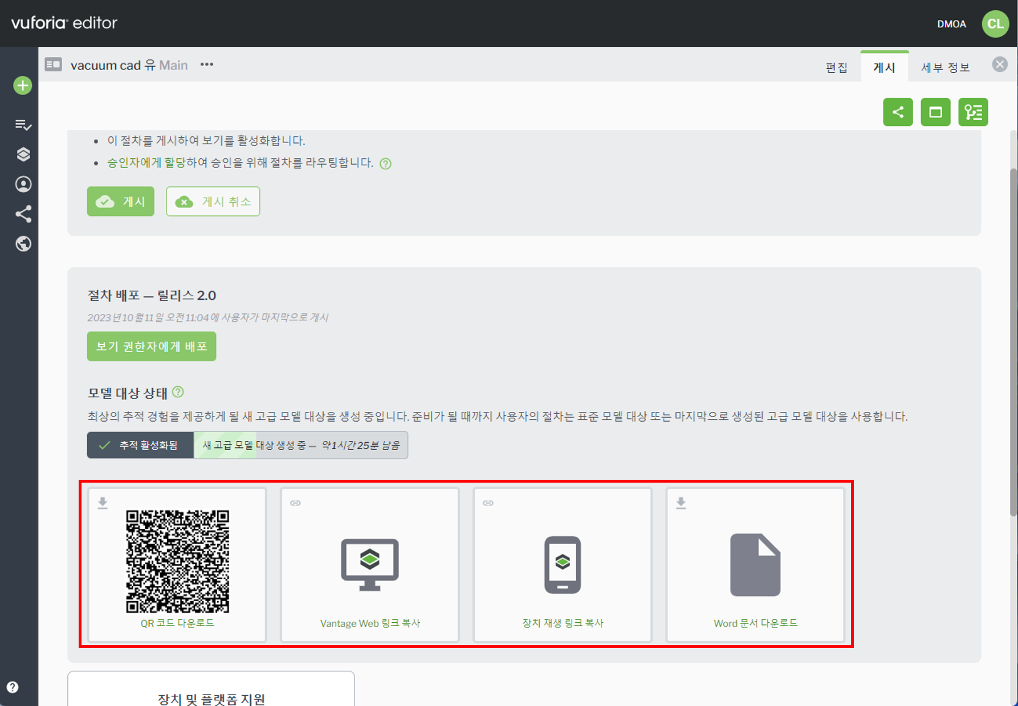The height and width of the screenshot is (706, 1018).
Task: Open the help question mark bottom left
Action: pyautogui.click(x=13, y=687)
